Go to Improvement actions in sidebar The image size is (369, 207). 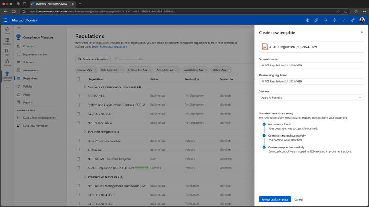coord(36,54)
